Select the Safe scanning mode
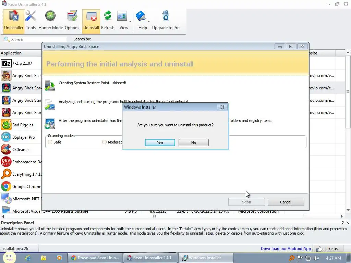The height and width of the screenshot is (263, 351). pyautogui.click(x=50, y=142)
